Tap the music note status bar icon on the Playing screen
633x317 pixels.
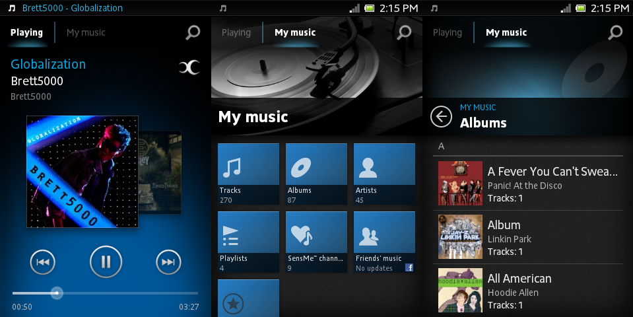coord(12,8)
